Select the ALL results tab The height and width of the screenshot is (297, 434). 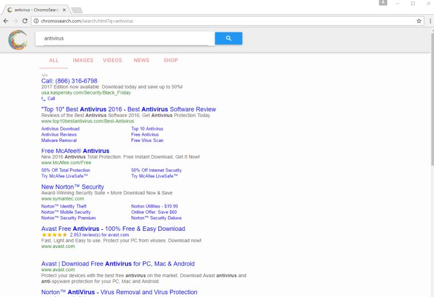54,60
